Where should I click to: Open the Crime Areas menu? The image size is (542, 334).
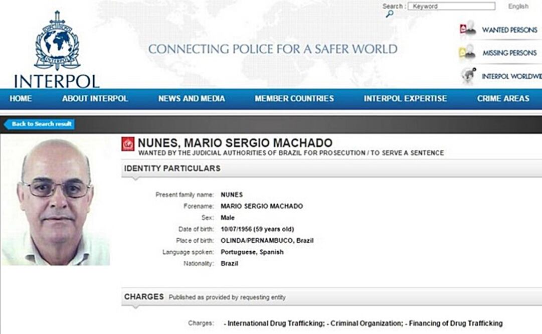pos(503,99)
